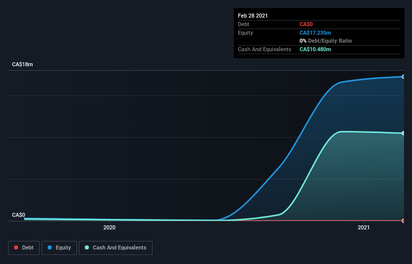Viewport: 412px width, 264px height.
Task: Click the red CA$0 debt value in tooltip
Action: point(306,24)
